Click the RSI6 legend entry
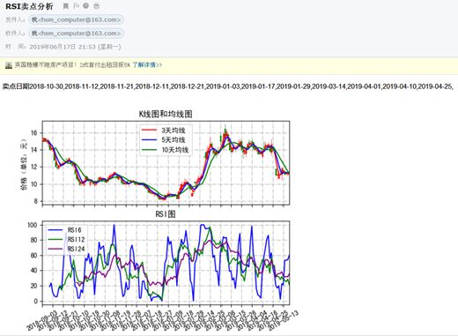Viewport: 458px width, 336px height. tap(64, 230)
